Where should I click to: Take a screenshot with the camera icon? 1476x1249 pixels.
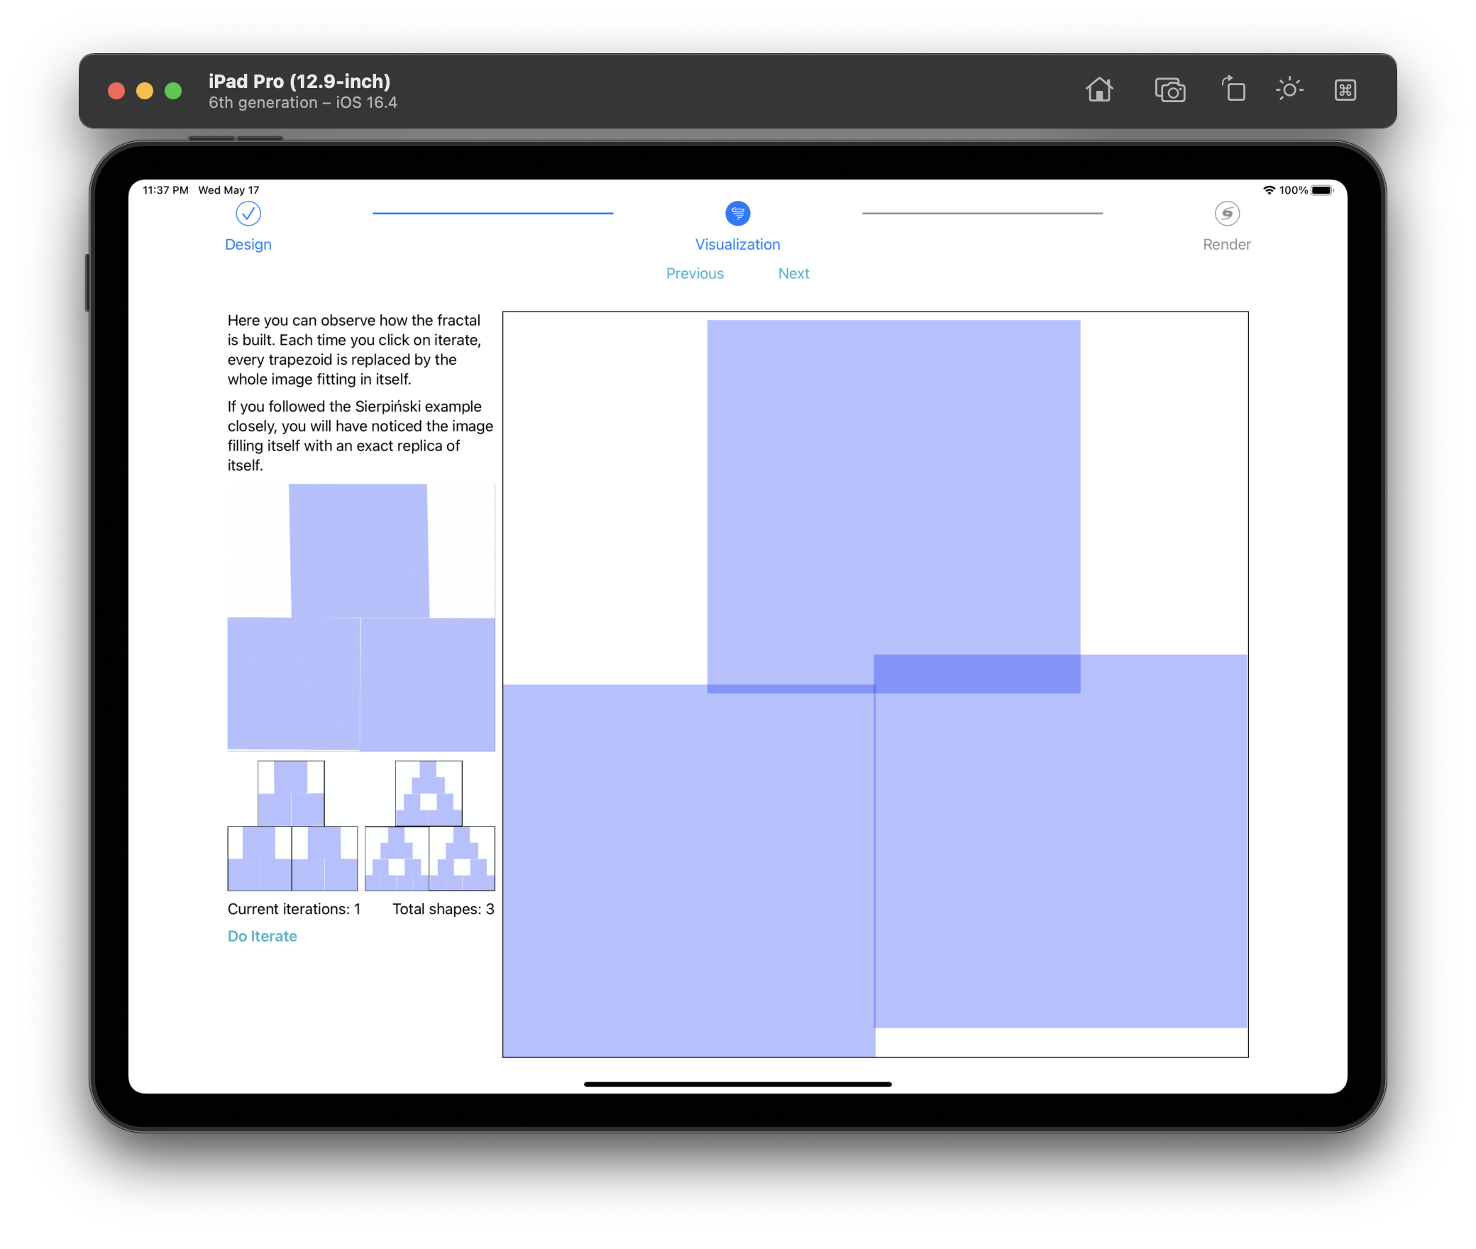point(1169,90)
